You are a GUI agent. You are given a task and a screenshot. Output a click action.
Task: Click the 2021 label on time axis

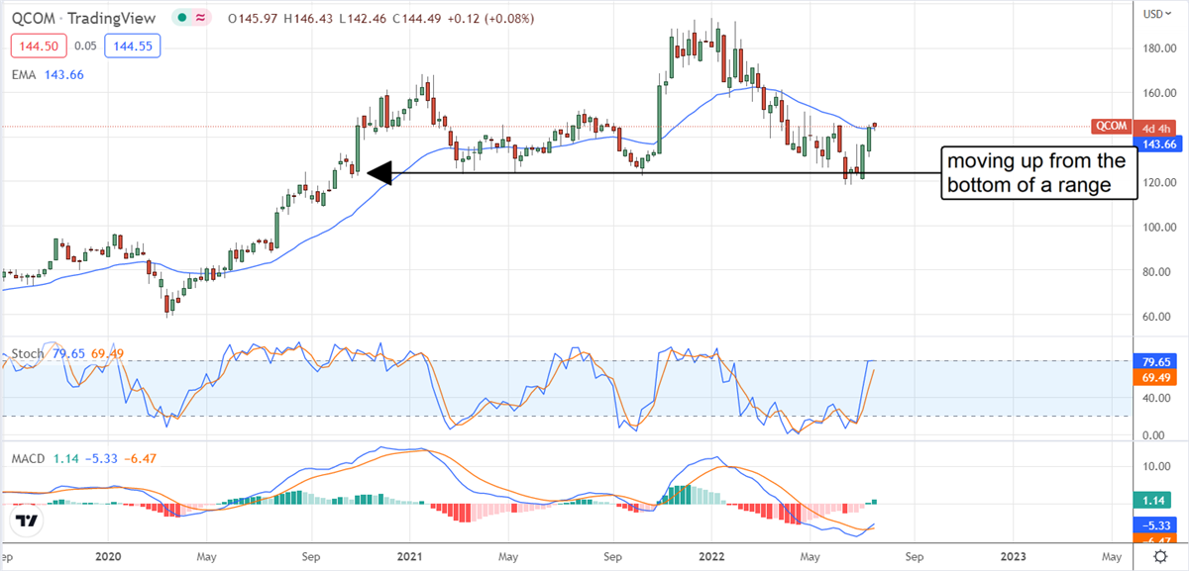411,557
